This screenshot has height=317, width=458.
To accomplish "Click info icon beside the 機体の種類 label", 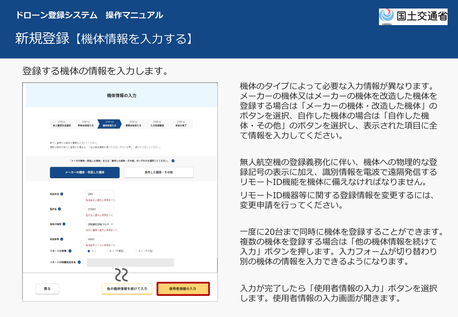I will [x=64, y=224].
